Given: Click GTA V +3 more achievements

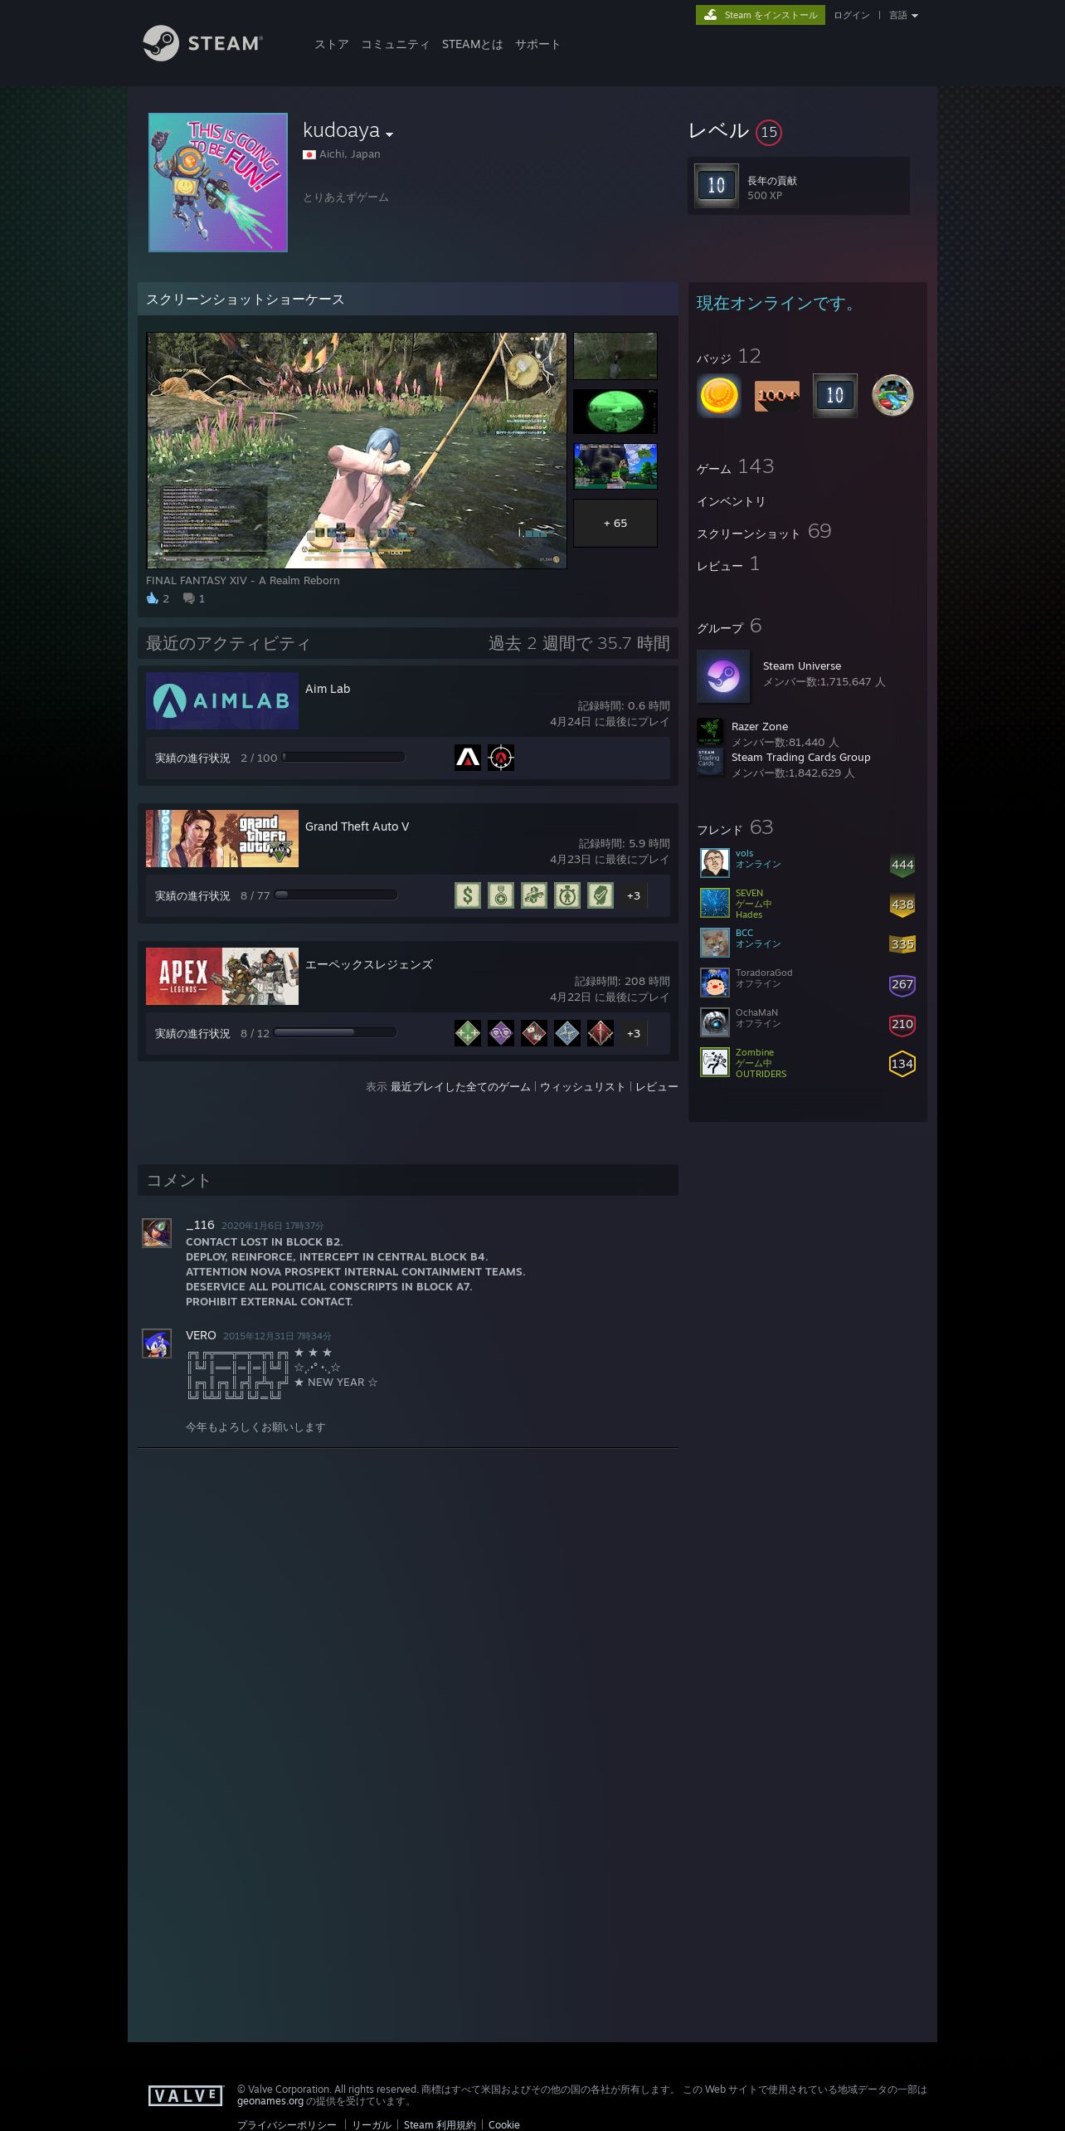Looking at the screenshot, I should [634, 895].
